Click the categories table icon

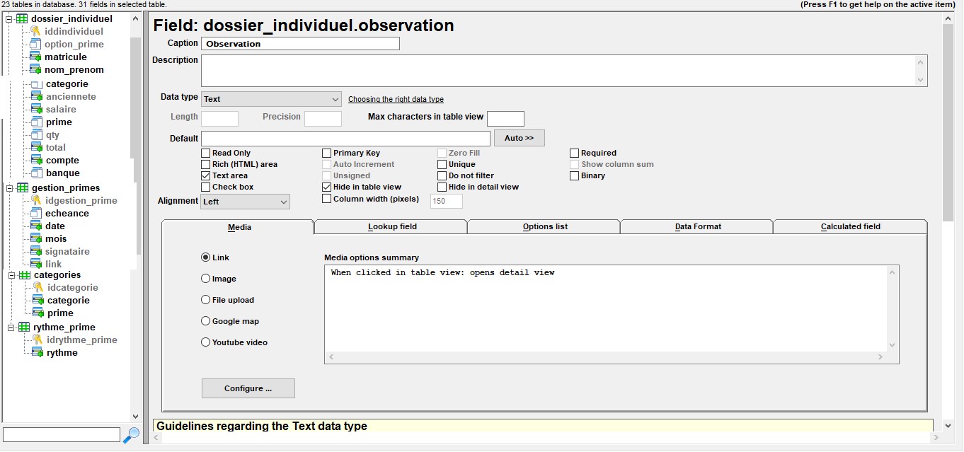pos(24,275)
